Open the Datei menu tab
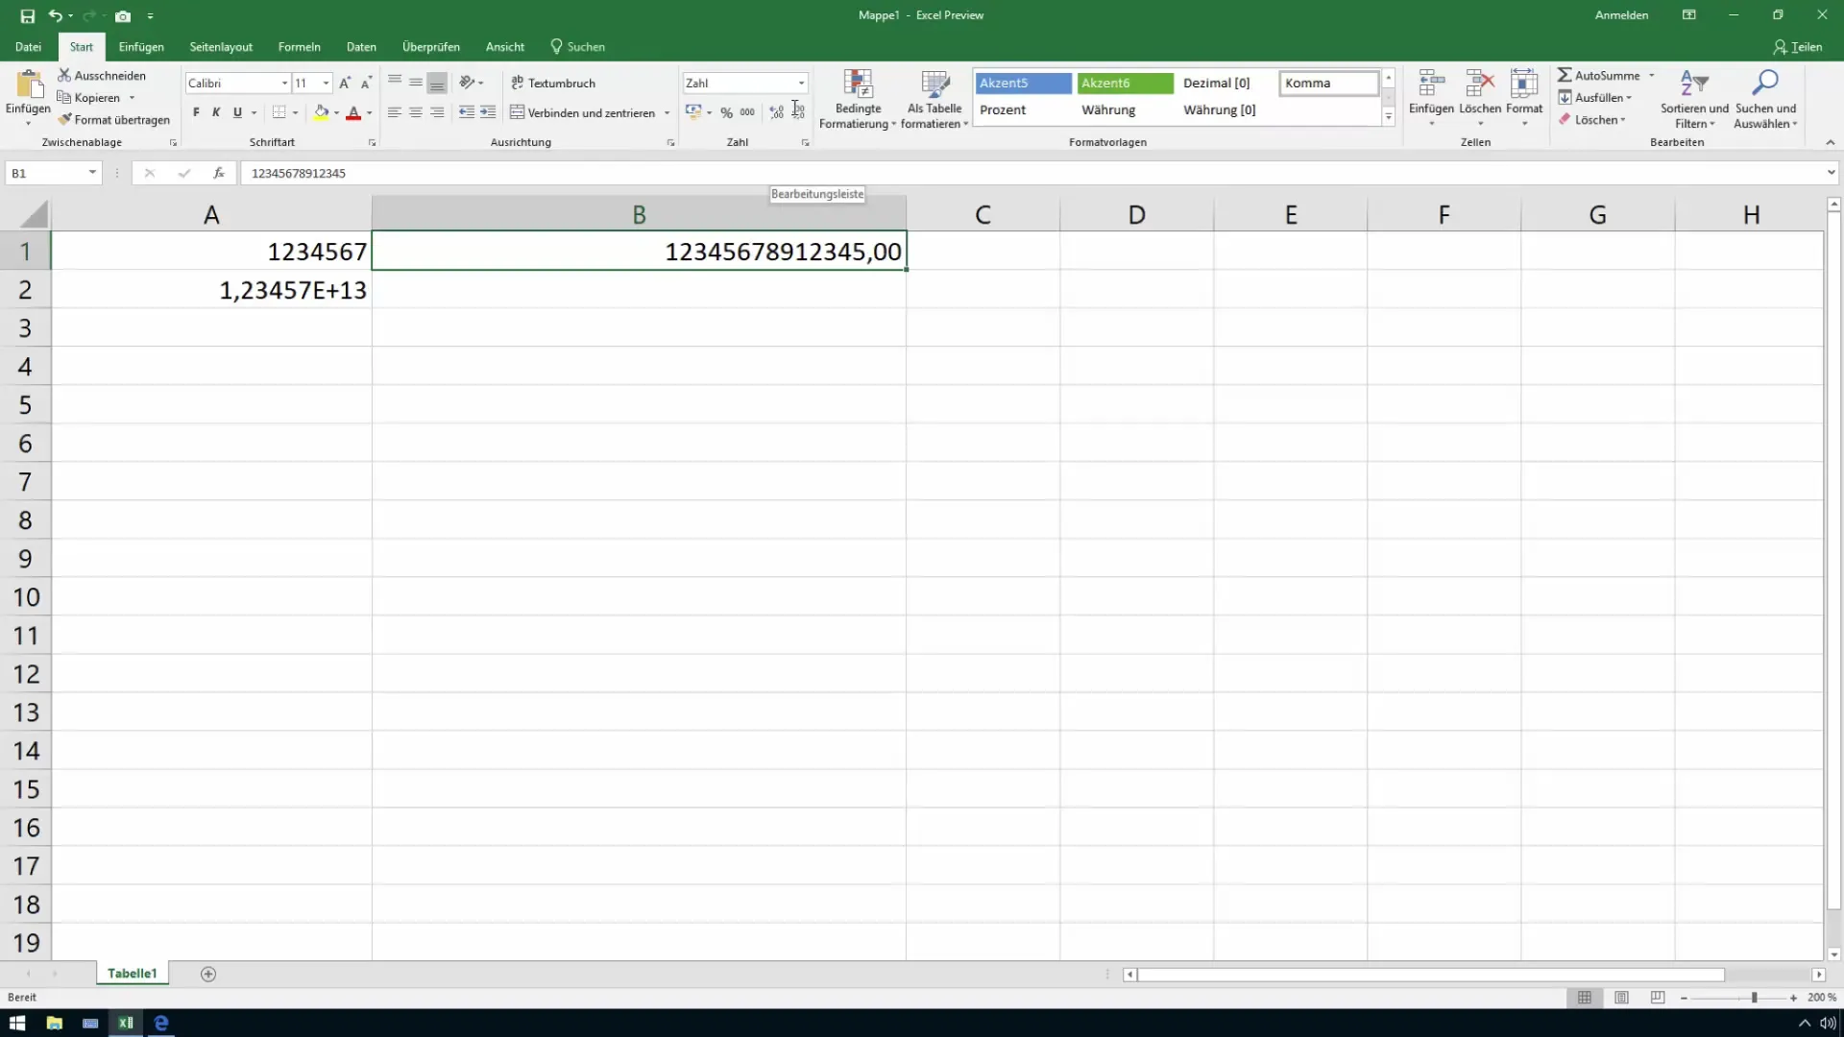 coord(28,46)
